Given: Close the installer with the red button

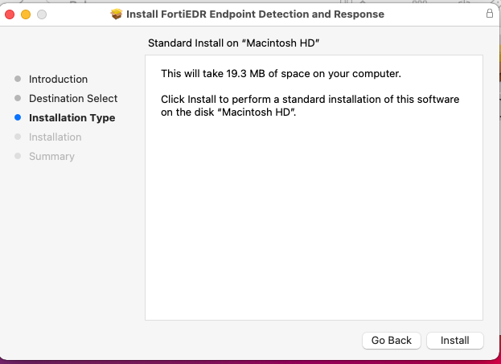Looking at the screenshot, I should tap(10, 14).
